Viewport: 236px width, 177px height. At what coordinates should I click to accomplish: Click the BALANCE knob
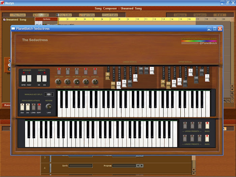click(67, 82)
